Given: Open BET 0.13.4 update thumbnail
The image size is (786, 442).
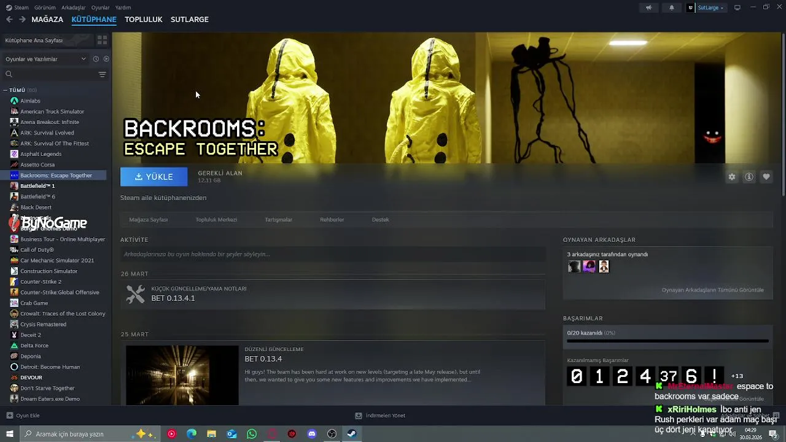Looking at the screenshot, I should coord(182,375).
